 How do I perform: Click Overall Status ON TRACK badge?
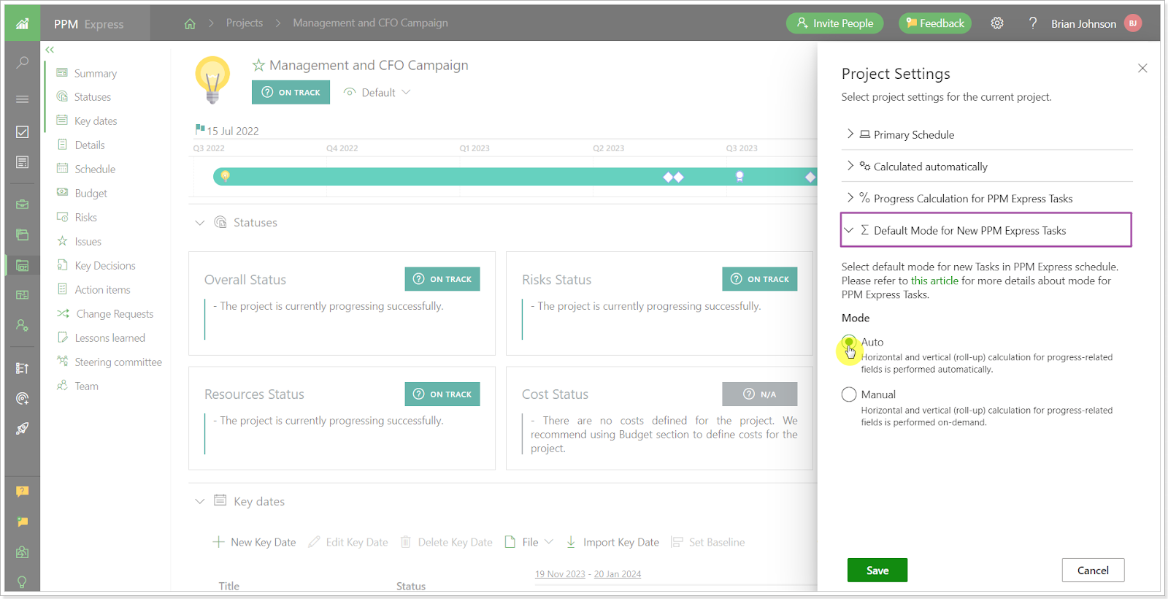442,279
